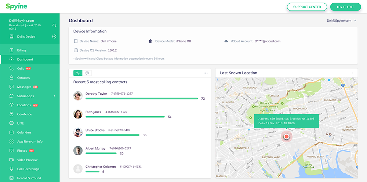The width and height of the screenshot is (367, 182).
Task: Click the Geo-fence icon
Action: [11, 114]
